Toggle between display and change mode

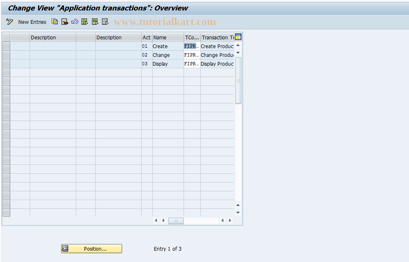click(x=9, y=21)
